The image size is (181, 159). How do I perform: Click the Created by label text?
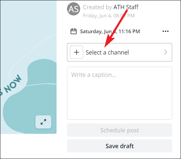(98, 7)
